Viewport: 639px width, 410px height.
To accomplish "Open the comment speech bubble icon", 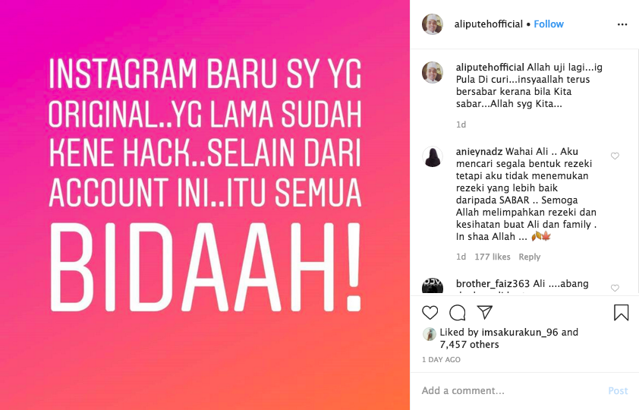I will pyautogui.click(x=458, y=313).
